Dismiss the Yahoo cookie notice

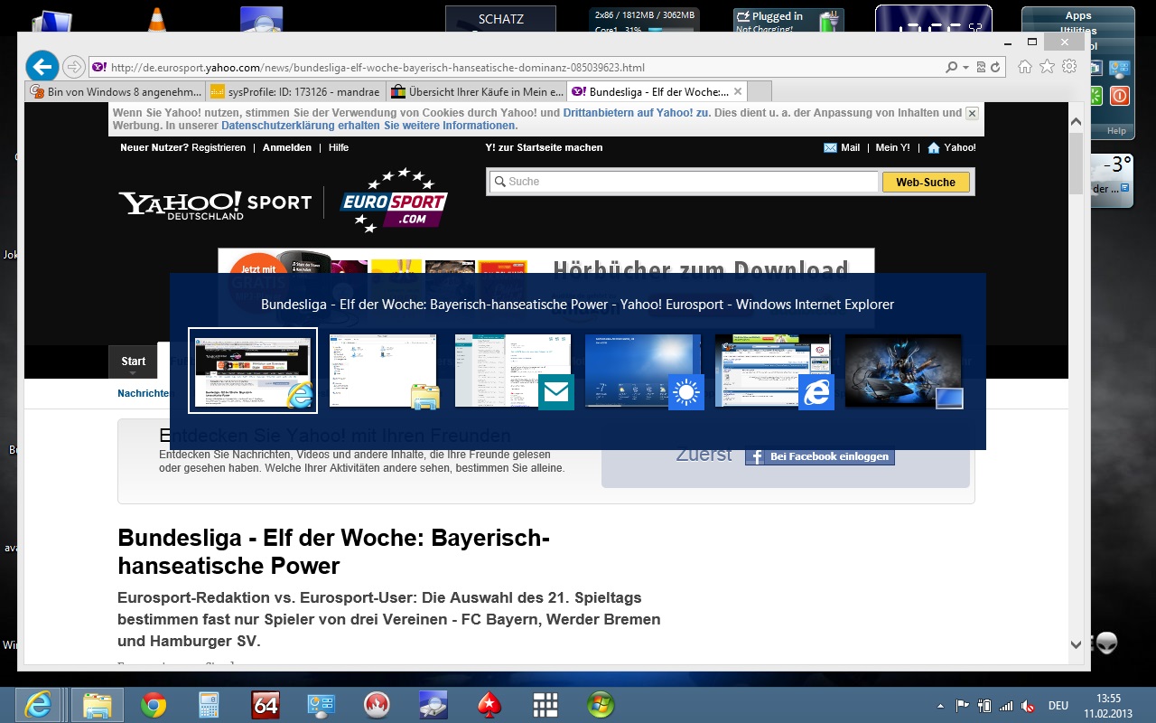pyautogui.click(x=972, y=114)
